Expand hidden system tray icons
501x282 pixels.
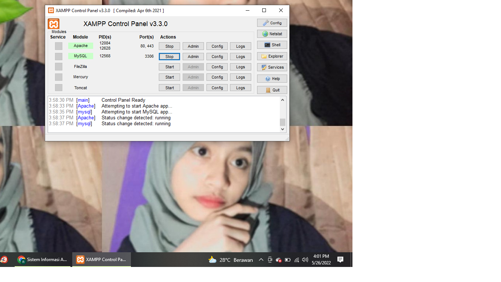[x=261, y=260]
